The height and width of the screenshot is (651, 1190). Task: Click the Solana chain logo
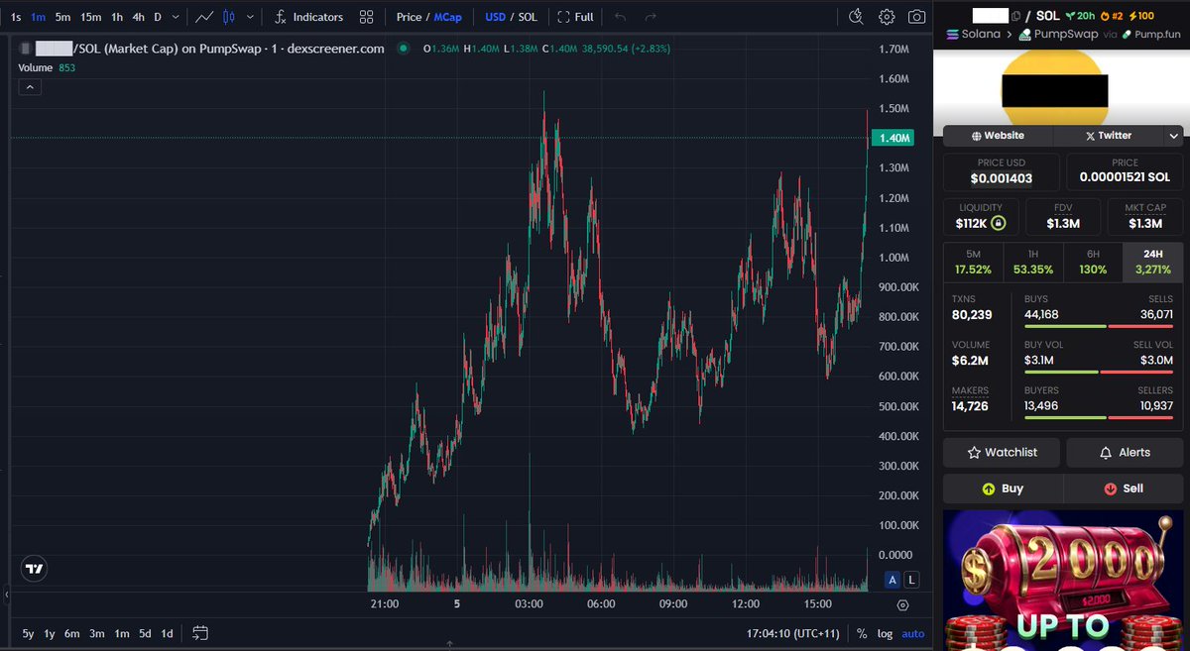(954, 34)
